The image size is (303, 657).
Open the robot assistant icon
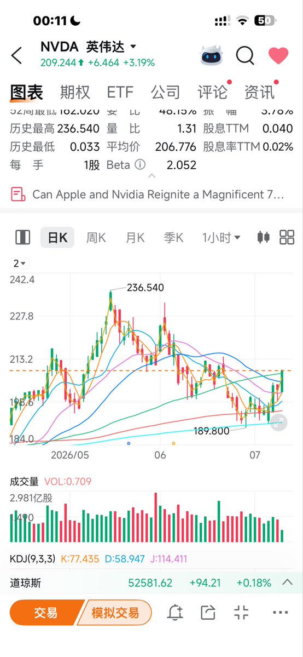212,55
